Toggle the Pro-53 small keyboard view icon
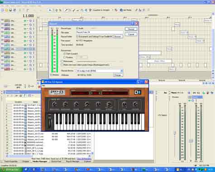This screenshot has height=172, width=215. (138, 92)
